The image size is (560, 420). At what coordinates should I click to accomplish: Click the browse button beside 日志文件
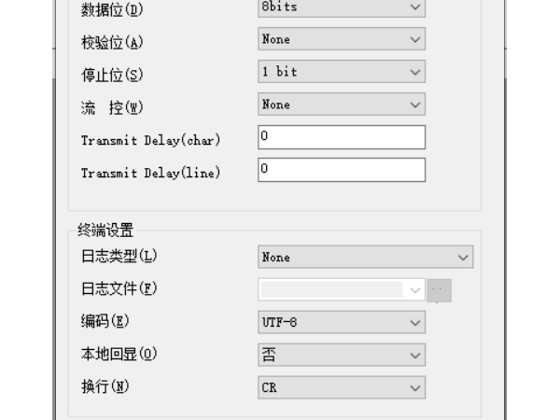[440, 289]
